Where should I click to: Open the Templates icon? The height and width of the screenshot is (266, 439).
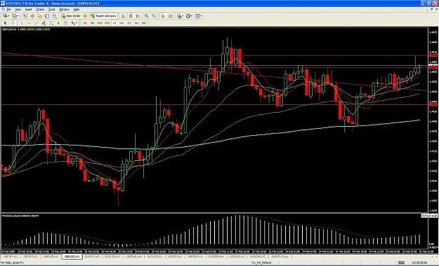[x=197, y=16]
